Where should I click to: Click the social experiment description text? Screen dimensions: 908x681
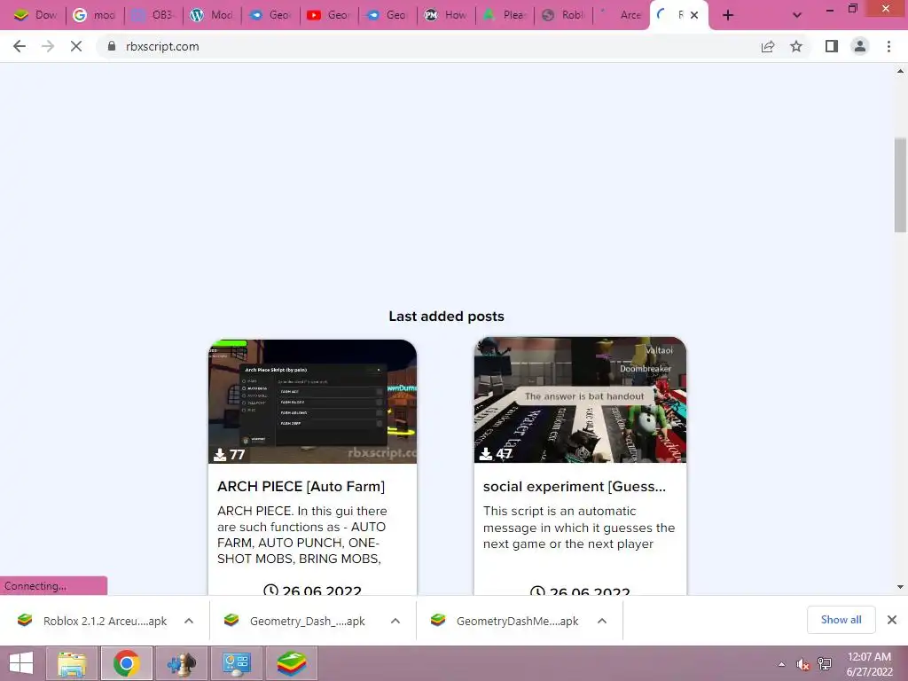(579, 527)
